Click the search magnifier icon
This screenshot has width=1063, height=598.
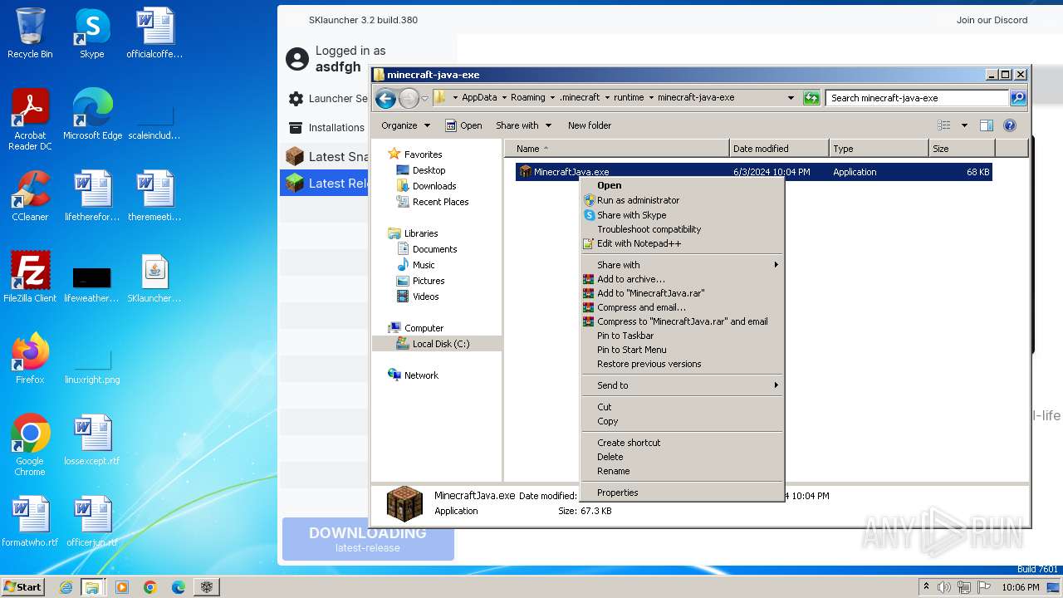(1017, 98)
